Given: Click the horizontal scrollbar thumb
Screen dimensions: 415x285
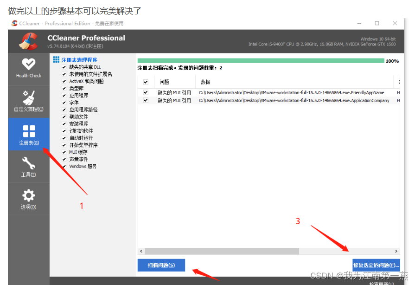Looking at the screenshot, I should (222, 251).
